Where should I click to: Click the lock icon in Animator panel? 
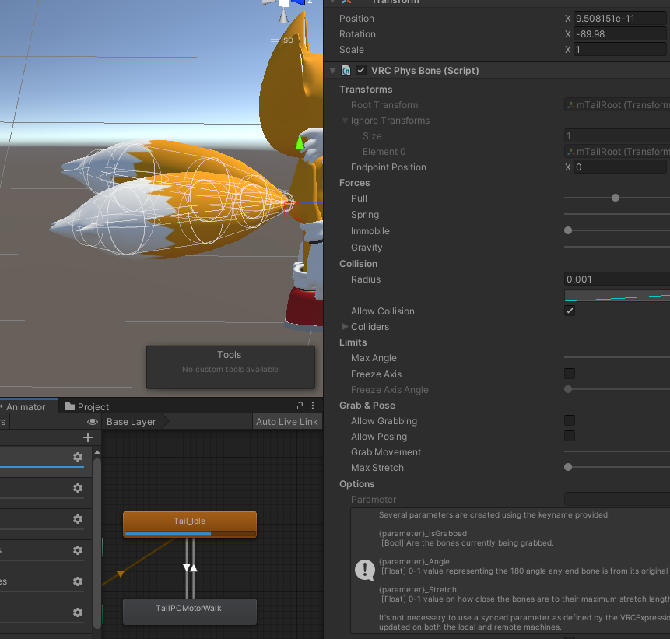(x=300, y=406)
